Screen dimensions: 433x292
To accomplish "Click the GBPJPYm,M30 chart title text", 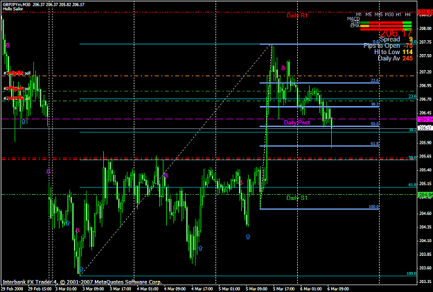I will point(17,4).
